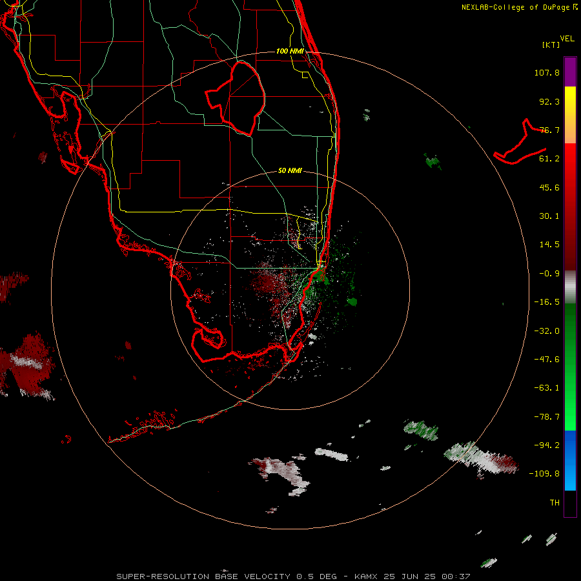This screenshot has height=581, width=581.
Task: Click the TH legend label
Action: coord(555,502)
